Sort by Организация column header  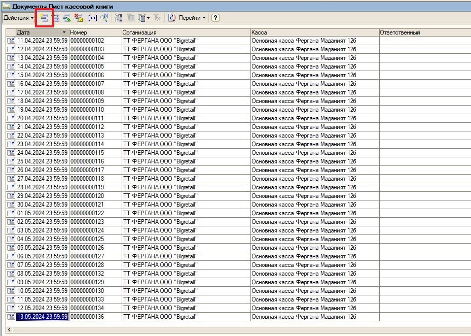pyautogui.click(x=186, y=32)
